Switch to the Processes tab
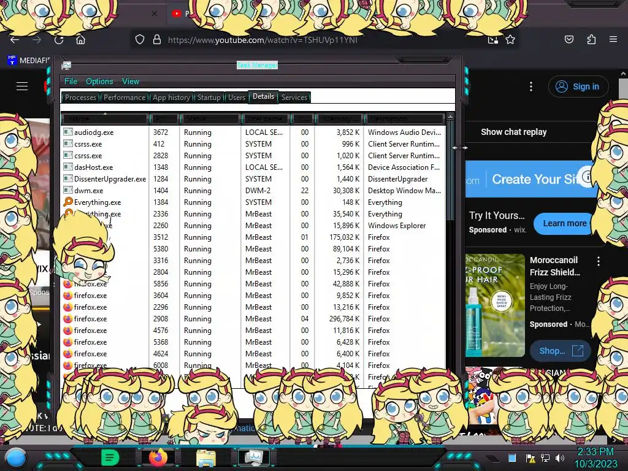The height and width of the screenshot is (471, 628). (80, 98)
